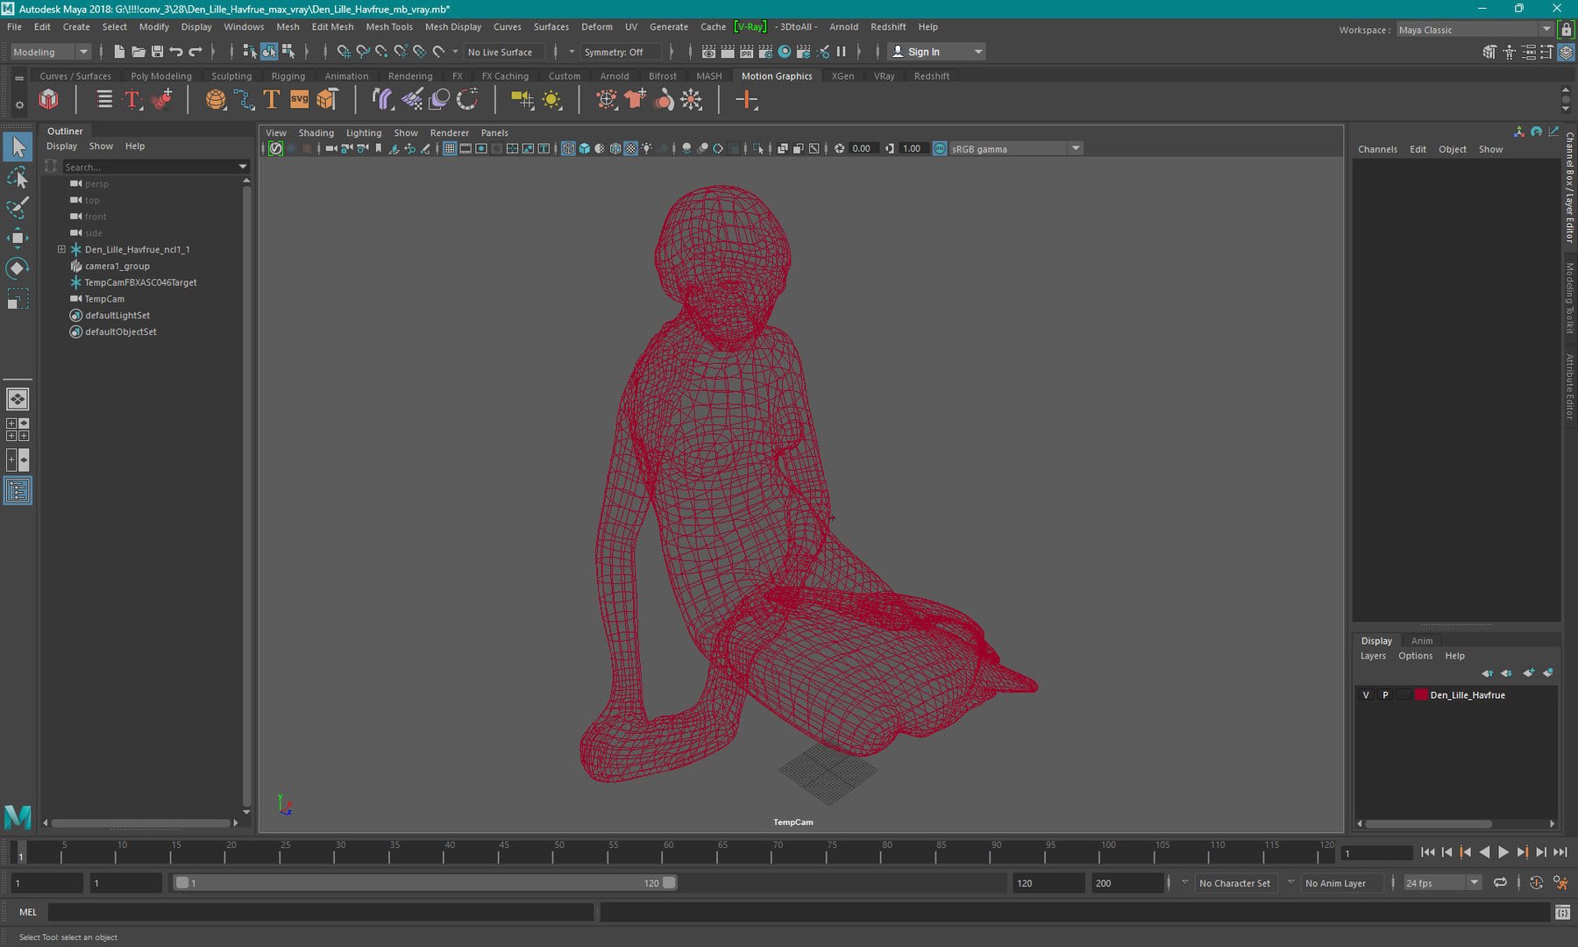The height and width of the screenshot is (947, 1578).
Task: Open the Mesh Tools menu
Action: pyautogui.click(x=388, y=27)
